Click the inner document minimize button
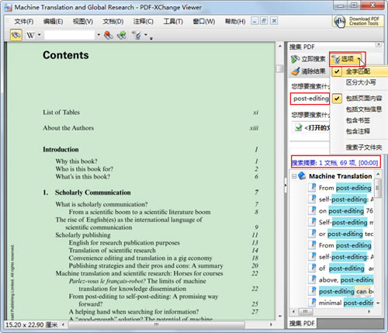Image resolution: width=388 pixels, height=333 pixels. point(255,21)
